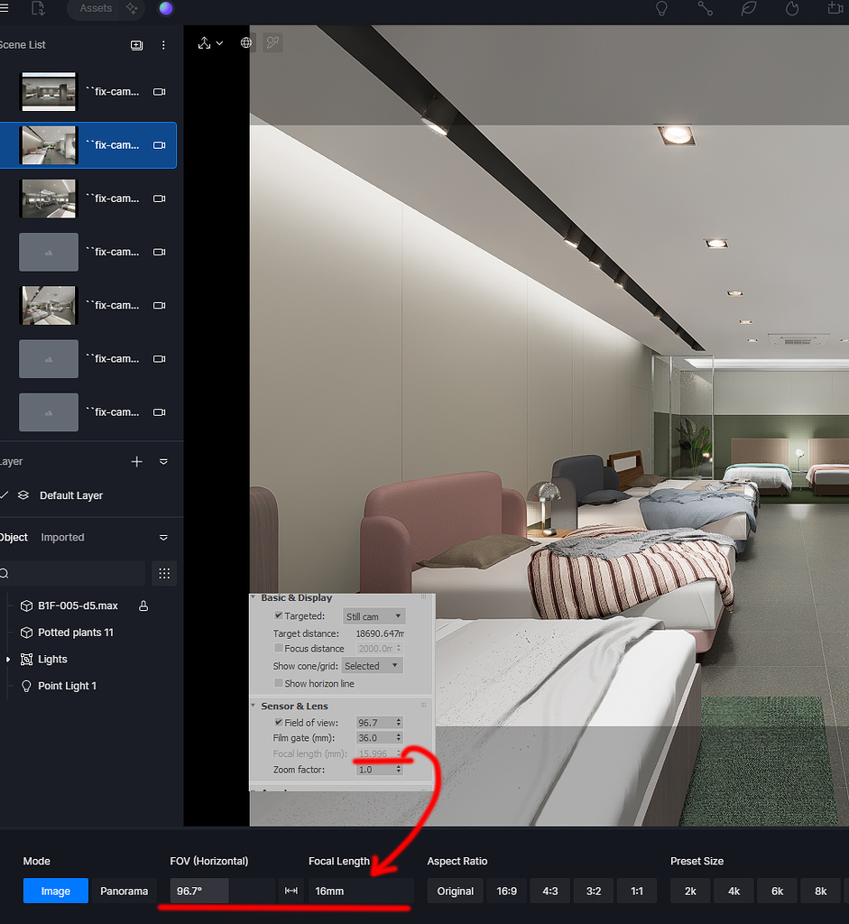Click the Zoom factor stepper up arrow

tap(398, 765)
